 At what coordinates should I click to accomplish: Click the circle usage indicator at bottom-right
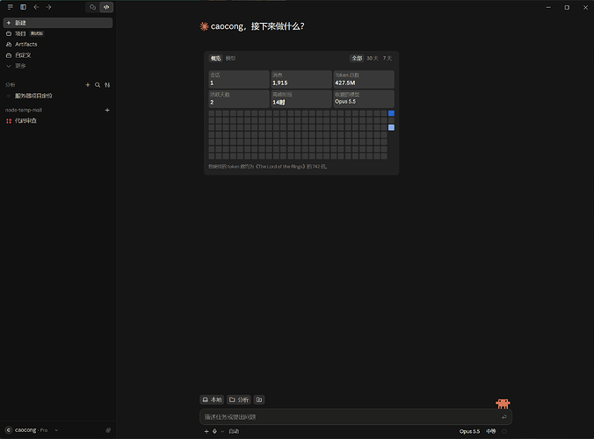(x=504, y=431)
